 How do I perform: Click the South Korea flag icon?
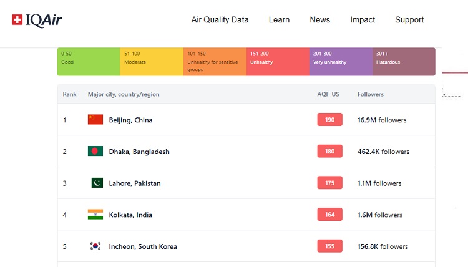pos(95,246)
